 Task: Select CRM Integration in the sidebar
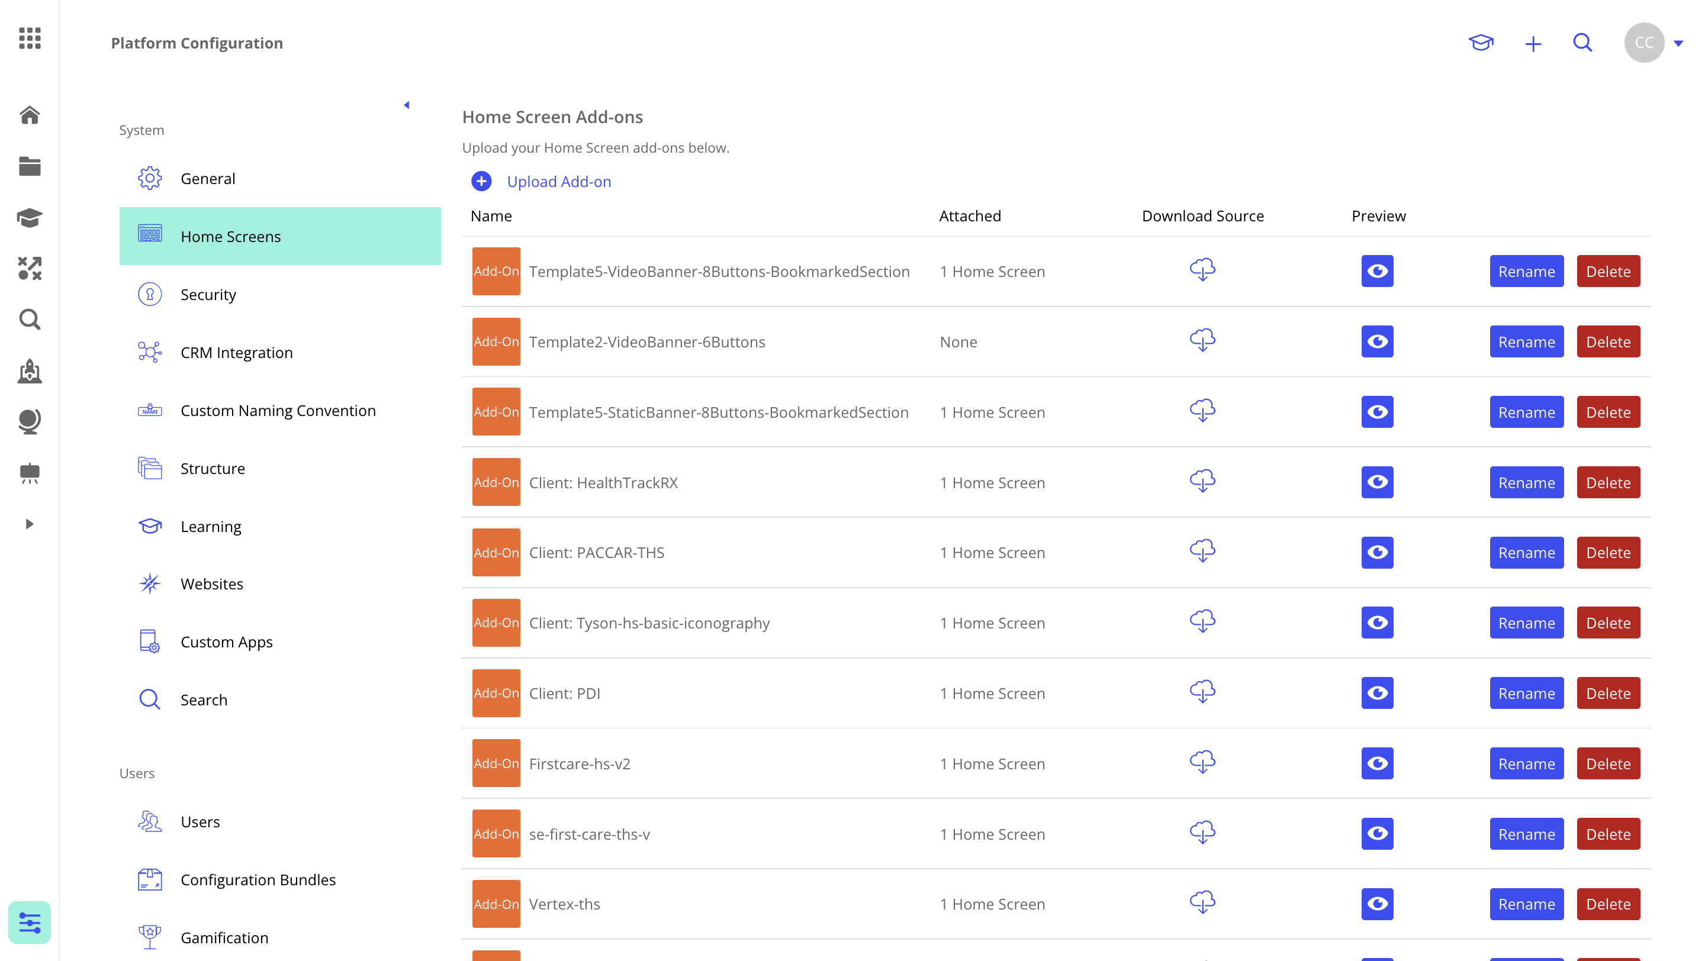[x=236, y=353]
